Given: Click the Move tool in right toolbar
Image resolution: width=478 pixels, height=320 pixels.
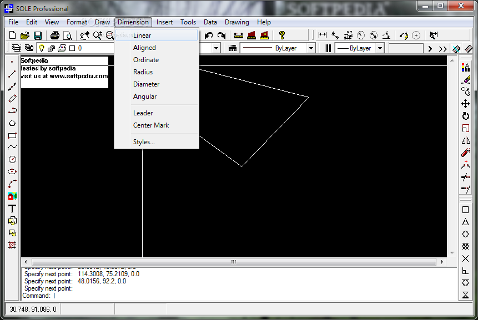Looking at the screenshot, I should pos(465,104).
